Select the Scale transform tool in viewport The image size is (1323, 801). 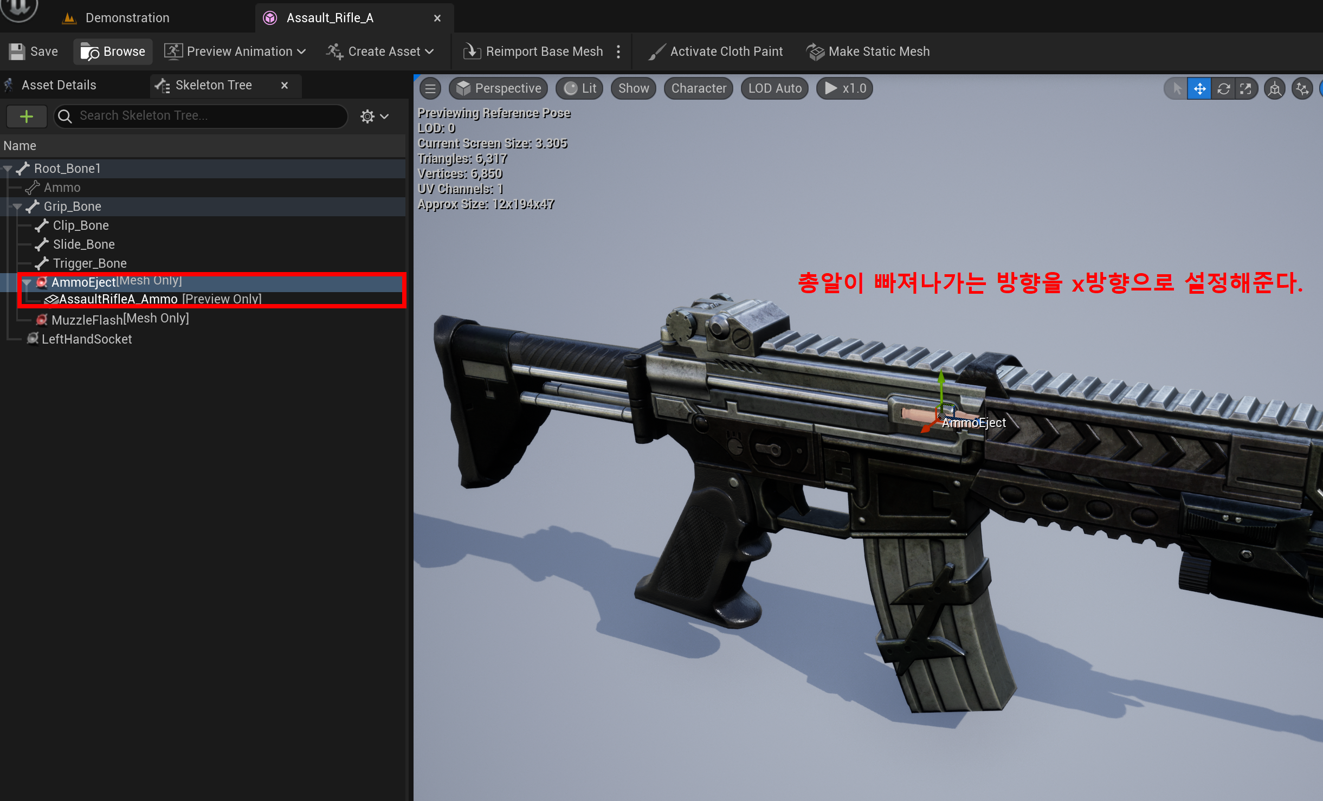click(1245, 89)
